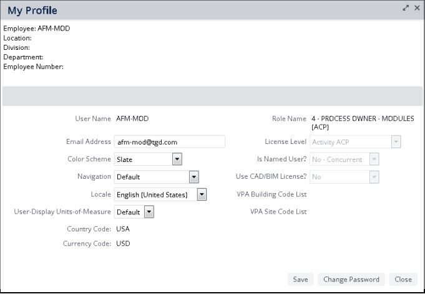This screenshot has height=299, width=425.
Task: Open the Locale dropdown arrow
Action: pyautogui.click(x=202, y=194)
